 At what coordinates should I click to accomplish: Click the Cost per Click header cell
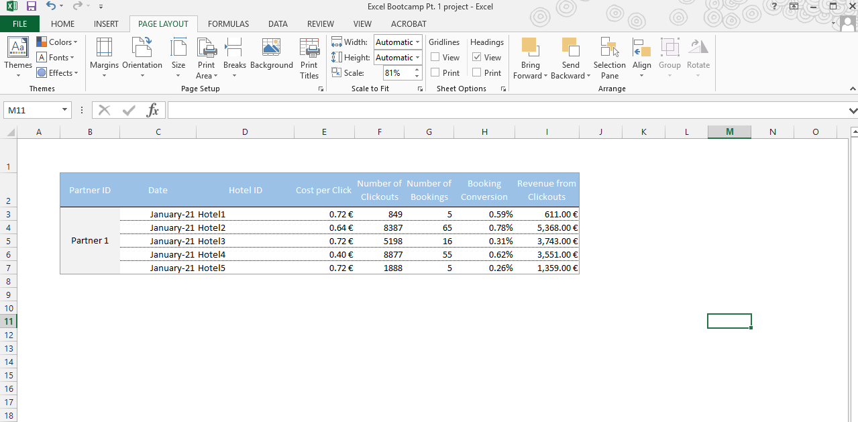tap(324, 190)
